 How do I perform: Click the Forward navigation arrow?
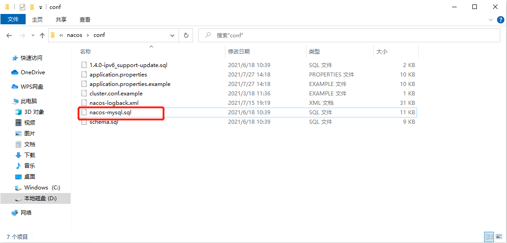[x=22, y=35]
